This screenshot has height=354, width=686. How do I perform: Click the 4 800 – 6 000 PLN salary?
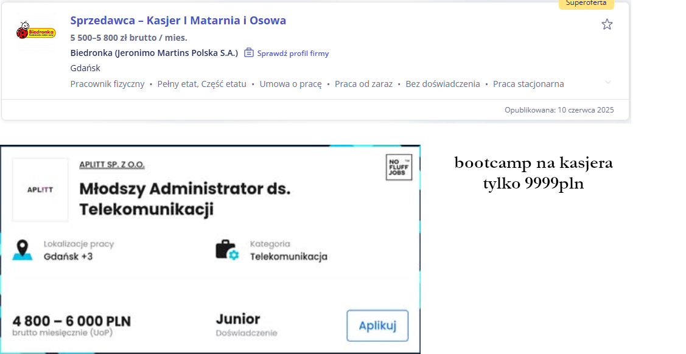click(x=72, y=321)
